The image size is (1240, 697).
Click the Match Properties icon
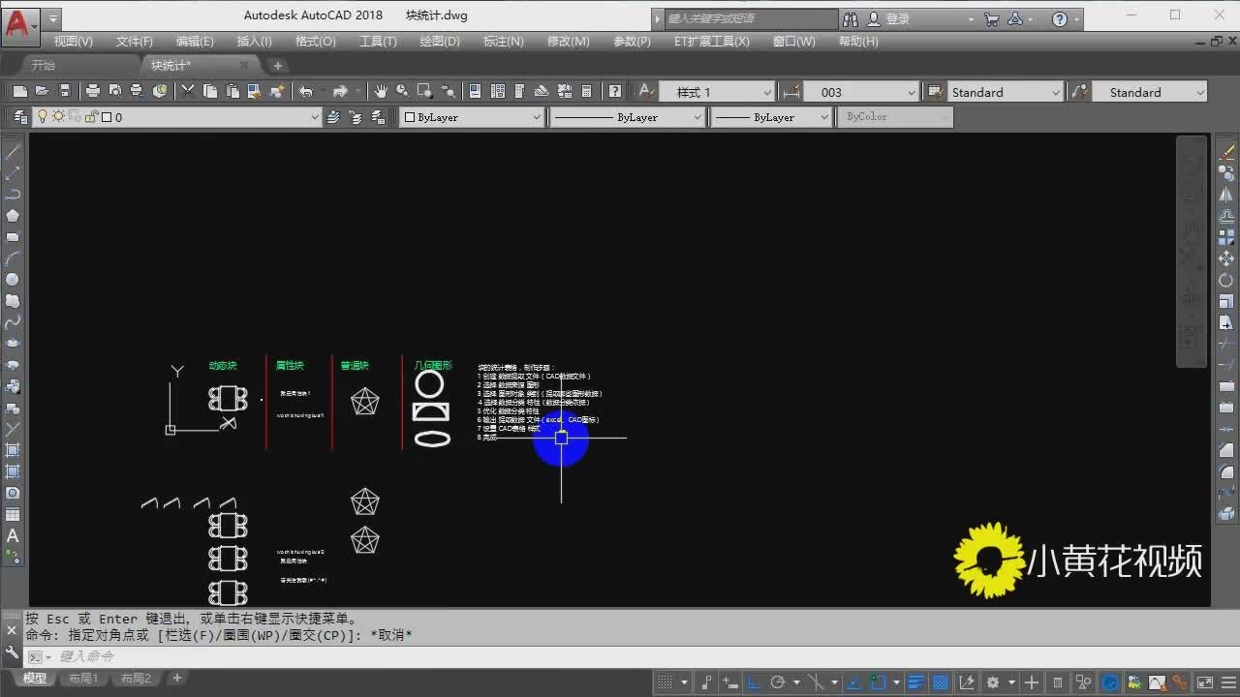coord(277,91)
